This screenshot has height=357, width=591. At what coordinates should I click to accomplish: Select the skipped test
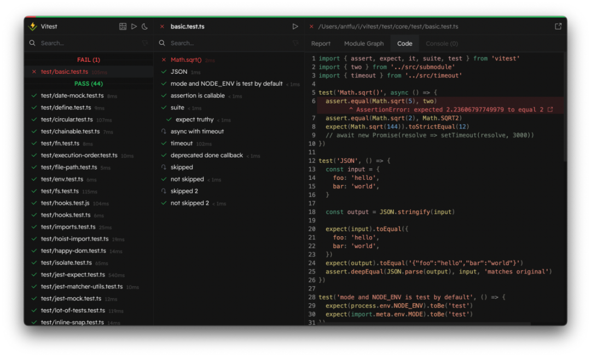coord(229,167)
